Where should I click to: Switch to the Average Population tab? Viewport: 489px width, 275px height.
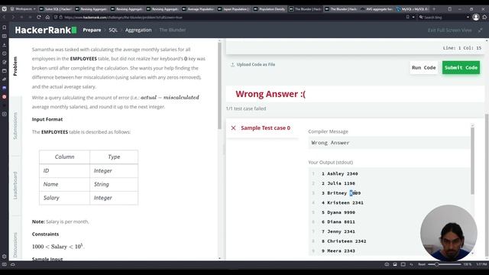[x=198, y=9]
